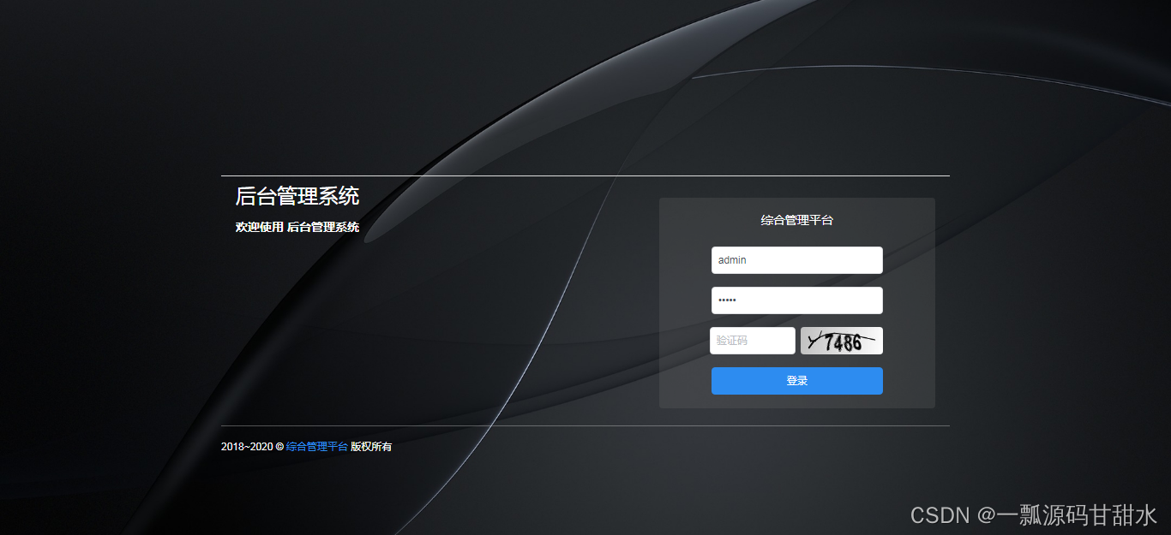Refresh the 7486 captcha image
This screenshot has height=535, width=1171.
tap(842, 341)
